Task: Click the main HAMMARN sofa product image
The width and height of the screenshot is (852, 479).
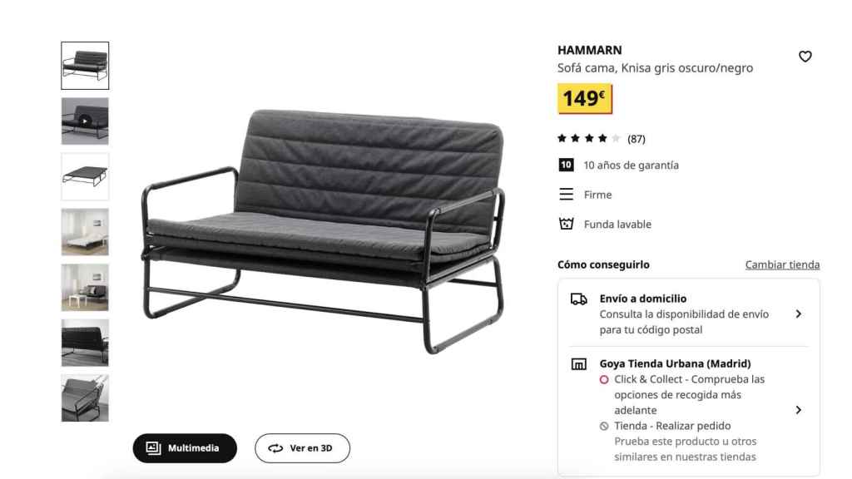Action: point(323,231)
